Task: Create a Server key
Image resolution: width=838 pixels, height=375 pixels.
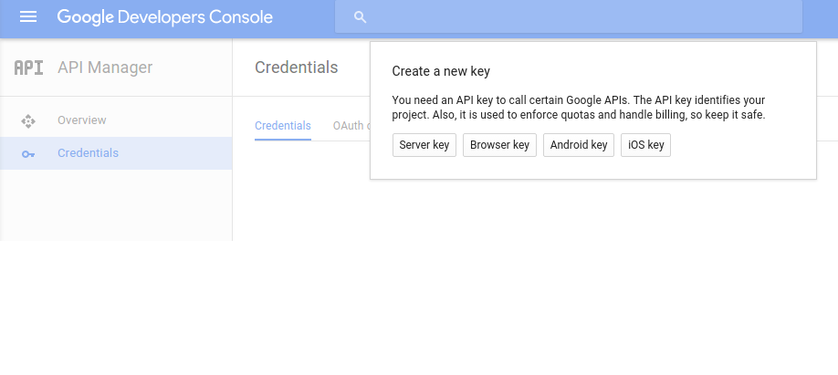Action: tap(424, 145)
